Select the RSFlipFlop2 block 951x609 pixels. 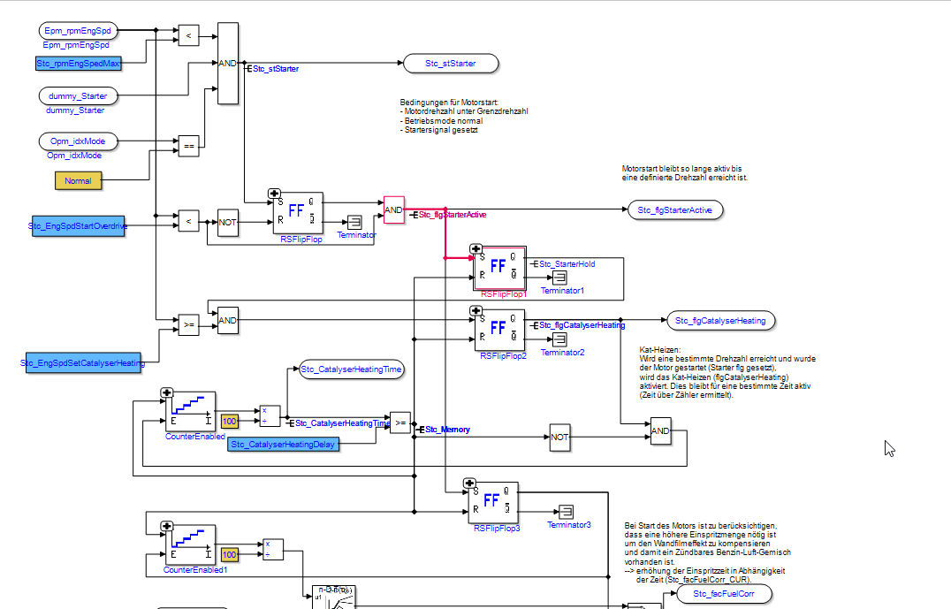(x=499, y=330)
